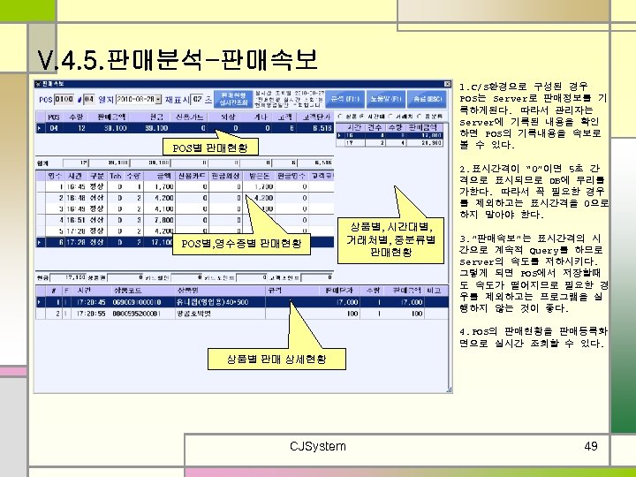
Task: Click the 17,000 unit price cell
Action: [x=339, y=302]
